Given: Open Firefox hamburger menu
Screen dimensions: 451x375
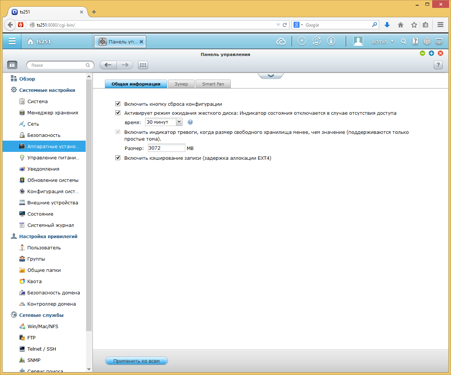Looking at the screenshot, I should 440,25.
